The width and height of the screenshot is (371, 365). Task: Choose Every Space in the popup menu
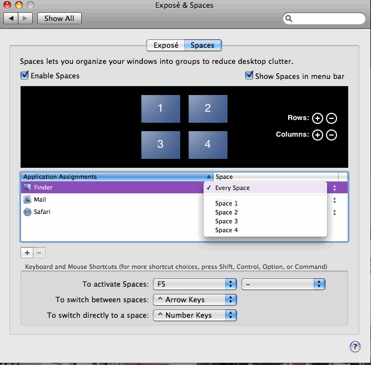265,188
